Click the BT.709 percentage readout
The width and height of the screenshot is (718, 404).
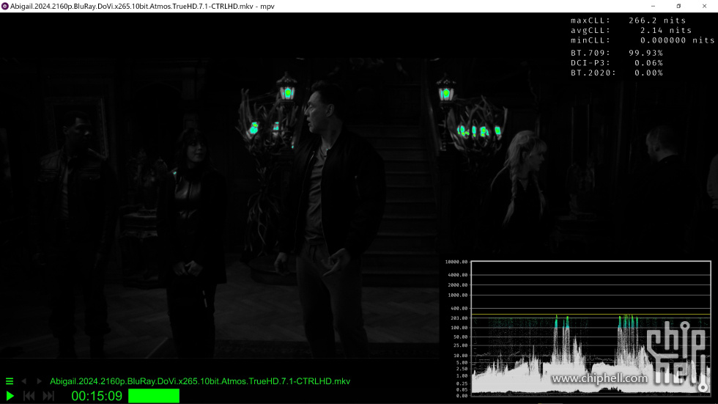[616, 53]
